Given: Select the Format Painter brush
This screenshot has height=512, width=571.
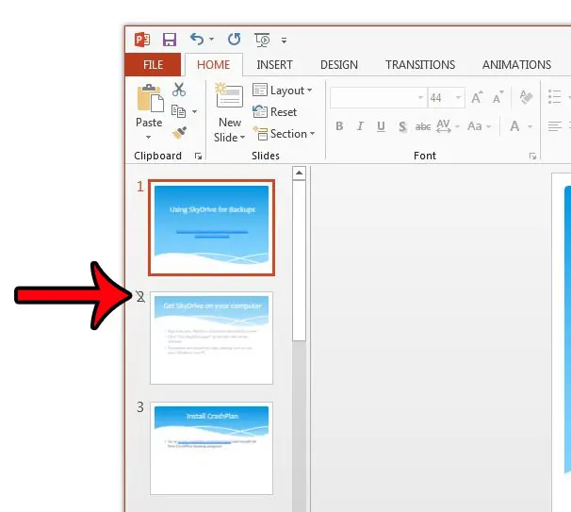Looking at the screenshot, I should click(x=179, y=132).
